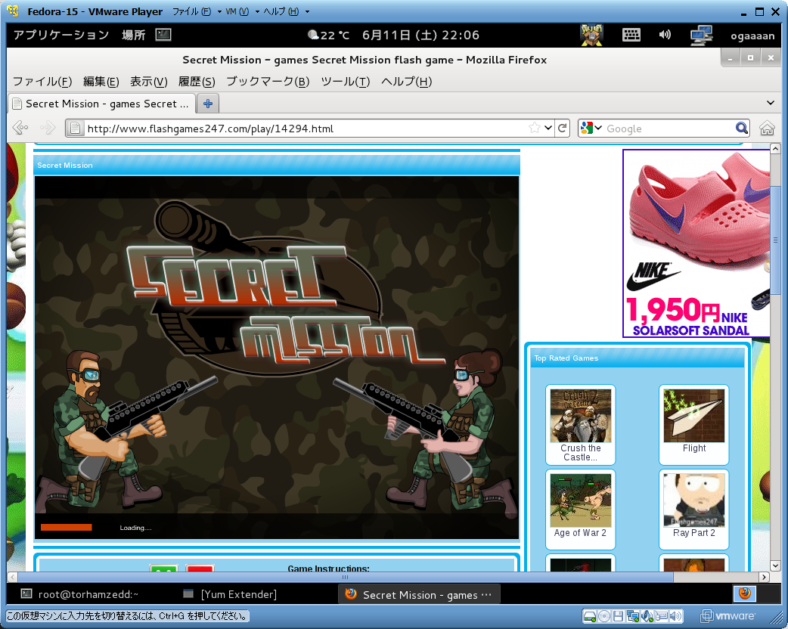Open the Age of War 2 thumbnail
Screen dimensions: 788x629
pyautogui.click(x=581, y=500)
